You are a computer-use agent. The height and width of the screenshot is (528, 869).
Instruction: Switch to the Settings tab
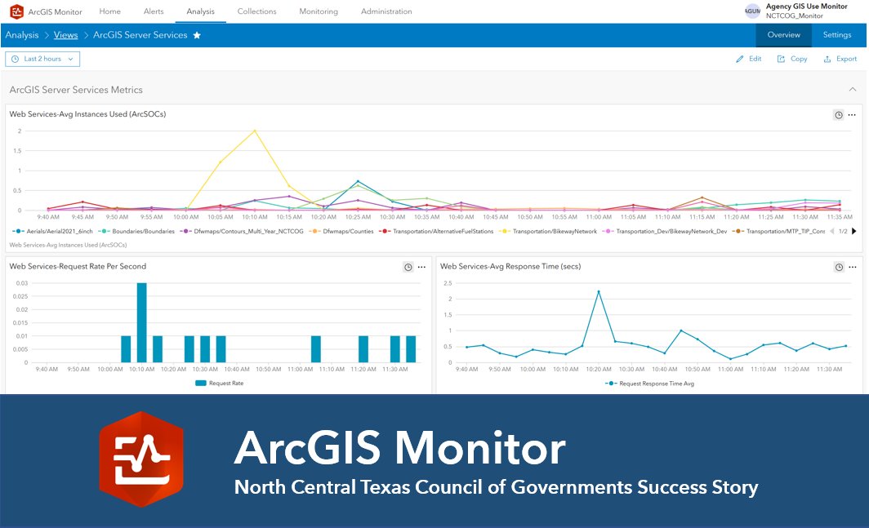(x=837, y=35)
